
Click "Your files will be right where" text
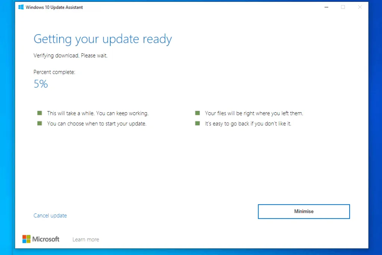[254, 113]
